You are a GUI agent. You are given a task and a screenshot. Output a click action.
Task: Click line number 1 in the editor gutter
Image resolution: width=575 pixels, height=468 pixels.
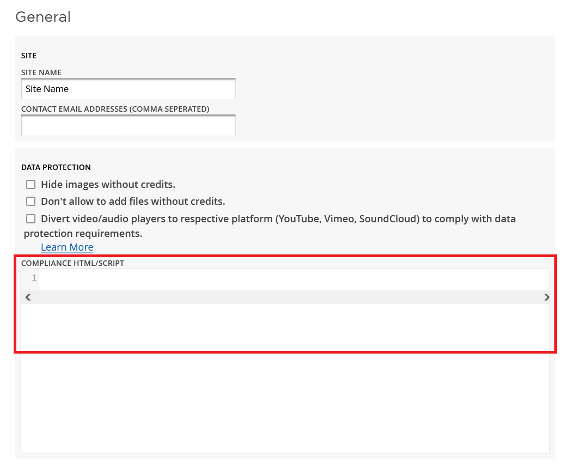[x=34, y=278]
